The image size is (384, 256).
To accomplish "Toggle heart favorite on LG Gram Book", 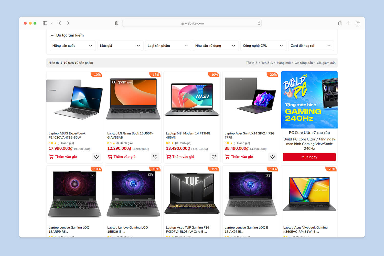I will [155, 157].
